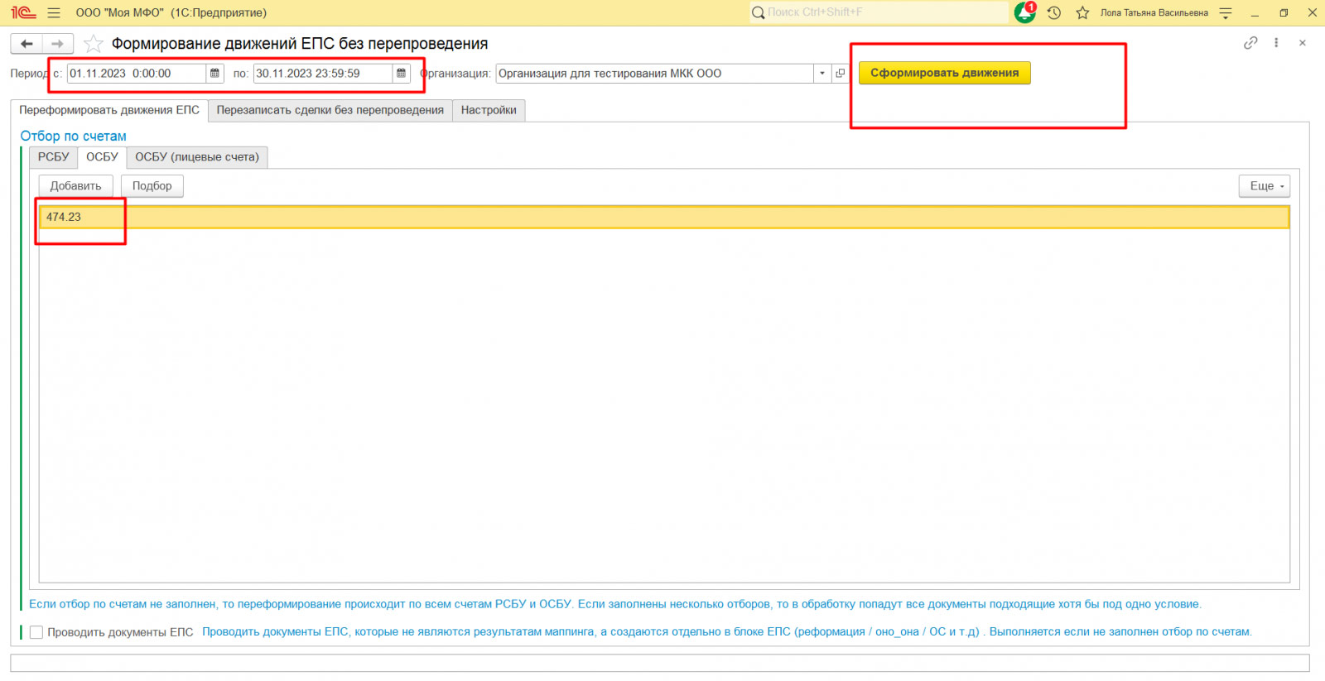The width and height of the screenshot is (1325, 681).
Task: Open the 1C main menu hamburger icon
Action: tap(54, 13)
